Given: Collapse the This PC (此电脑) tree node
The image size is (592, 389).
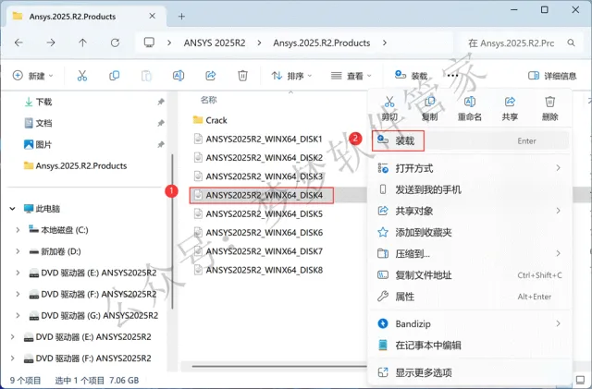Looking at the screenshot, I should click(x=12, y=208).
